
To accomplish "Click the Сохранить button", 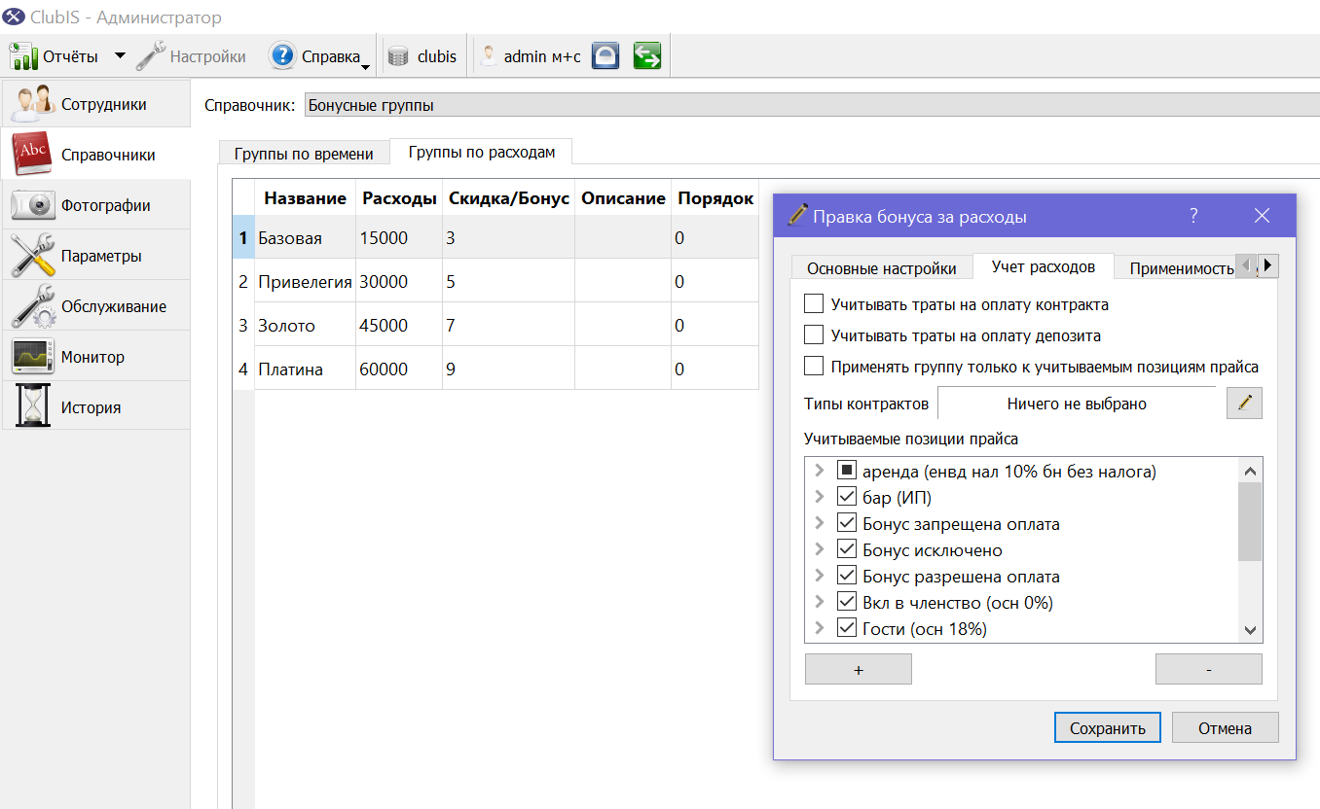I will pos(1107,727).
